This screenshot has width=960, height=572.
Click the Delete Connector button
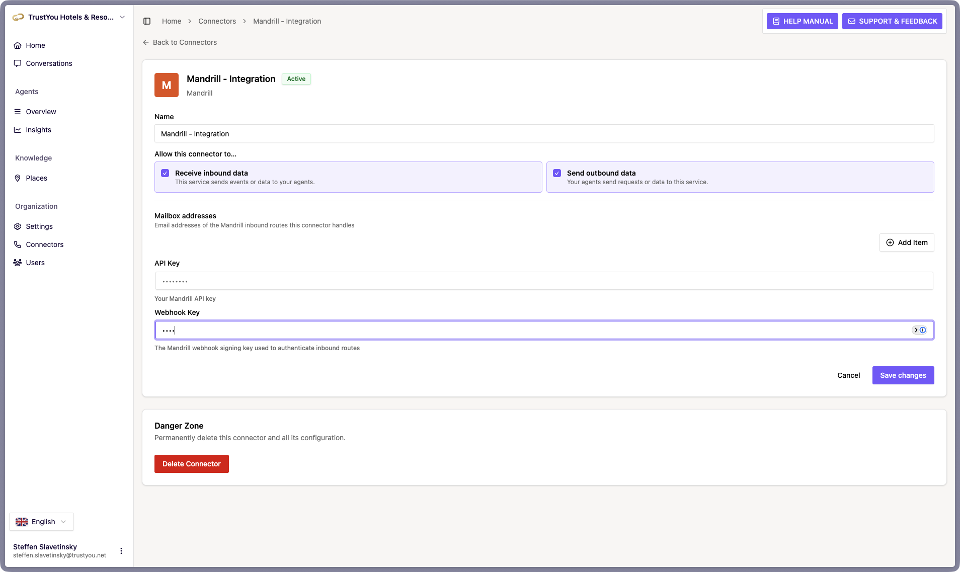(x=192, y=464)
